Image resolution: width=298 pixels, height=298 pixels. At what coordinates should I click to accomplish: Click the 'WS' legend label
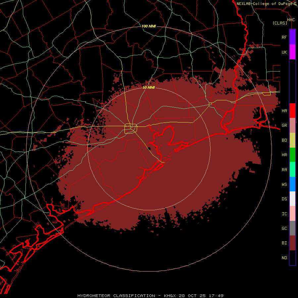[x=284, y=184]
